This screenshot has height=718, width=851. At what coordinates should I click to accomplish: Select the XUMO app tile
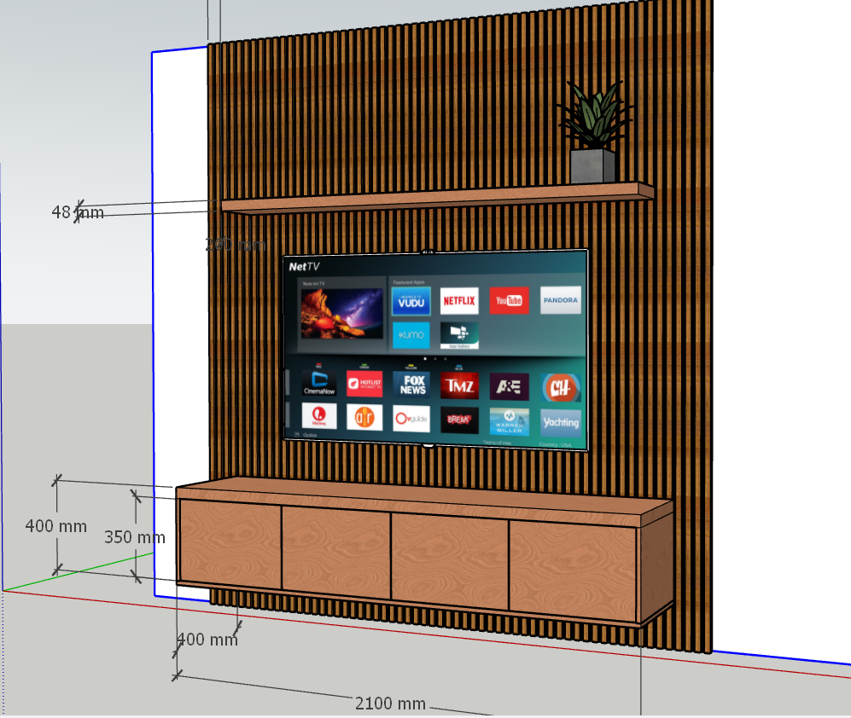(411, 335)
